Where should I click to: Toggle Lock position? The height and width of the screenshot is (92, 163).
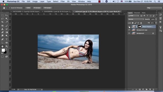click(x=138, y=23)
